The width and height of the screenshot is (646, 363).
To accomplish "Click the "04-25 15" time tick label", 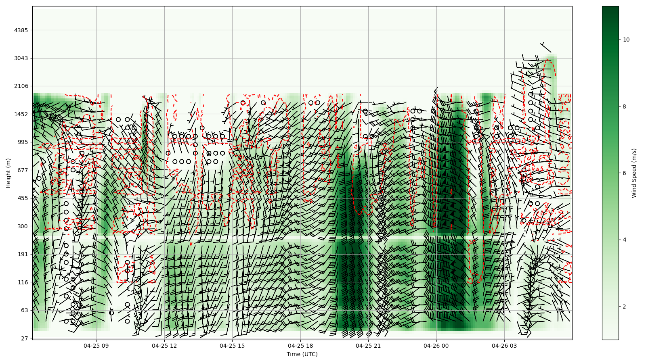I will [232, 346].
